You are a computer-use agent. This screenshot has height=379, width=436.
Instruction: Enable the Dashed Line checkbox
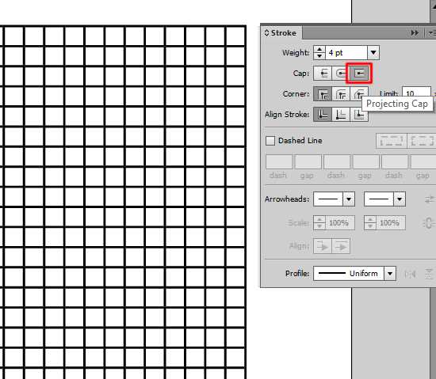pos(270,141)
